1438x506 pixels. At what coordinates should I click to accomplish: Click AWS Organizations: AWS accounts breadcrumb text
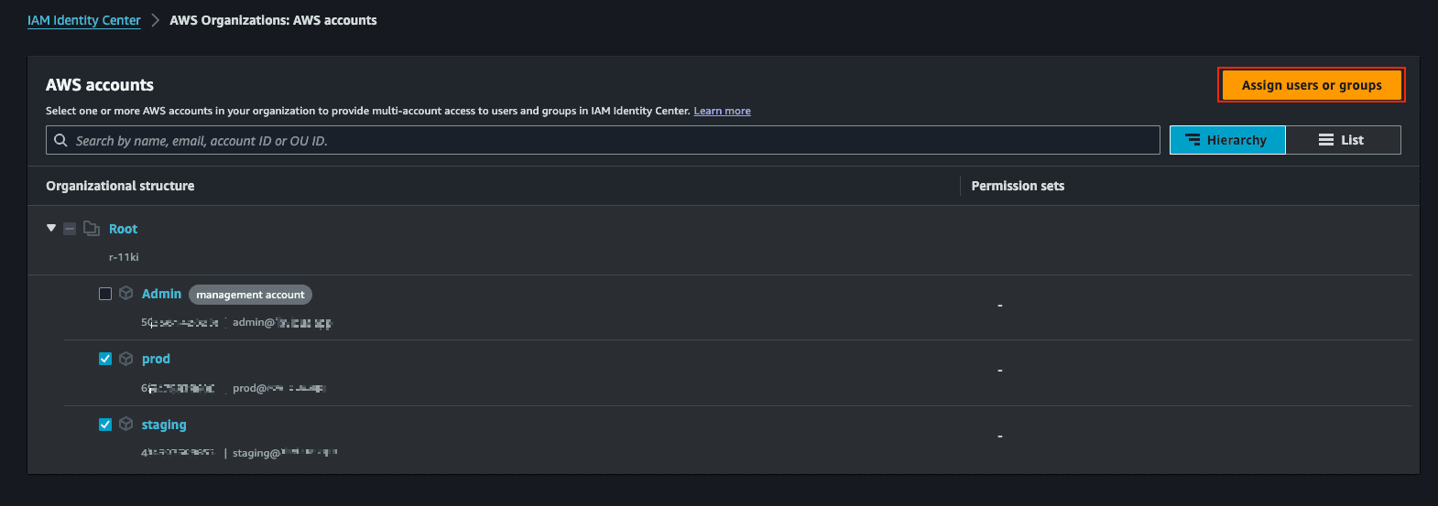point(273,20)
